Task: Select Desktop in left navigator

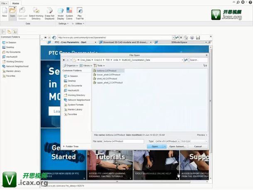Action: point(8,47)
